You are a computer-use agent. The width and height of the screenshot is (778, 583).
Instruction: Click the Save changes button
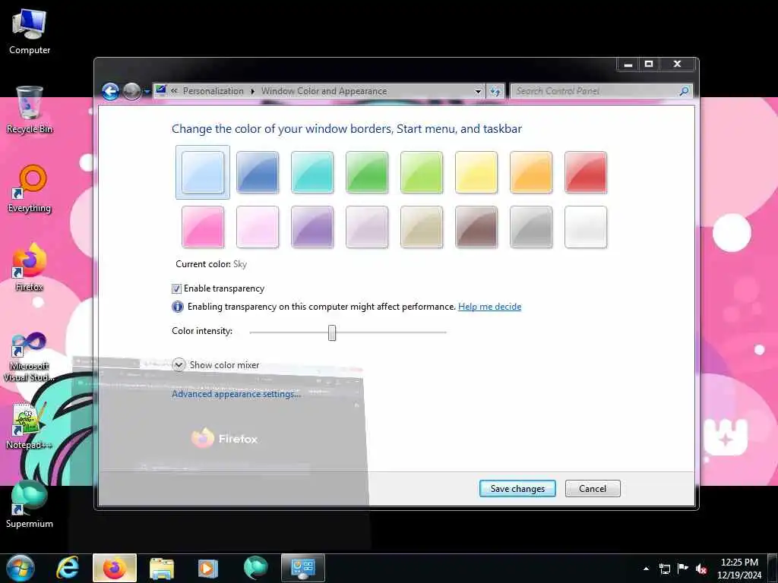click(x=517, y=488)
